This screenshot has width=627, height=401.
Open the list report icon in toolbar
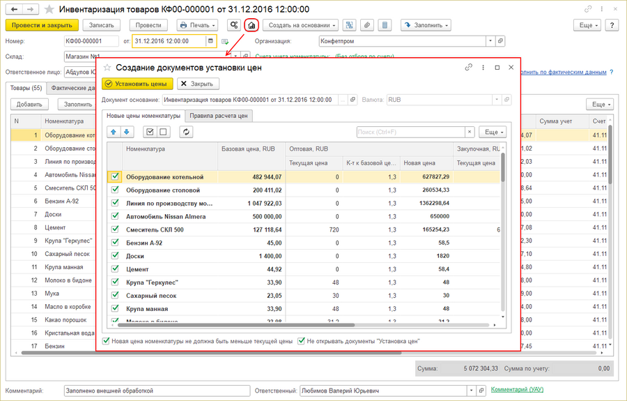coord(385,25)
